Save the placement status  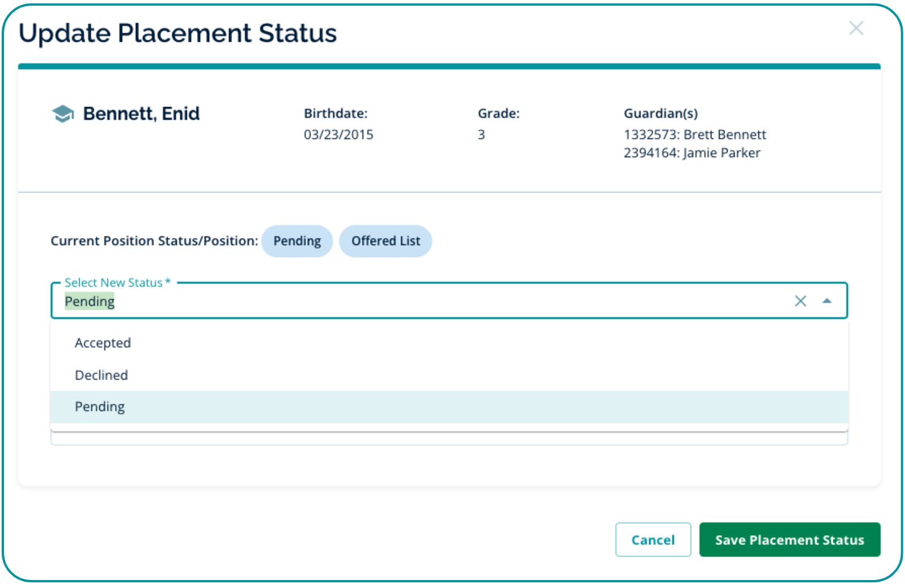(x=789, y=540)
